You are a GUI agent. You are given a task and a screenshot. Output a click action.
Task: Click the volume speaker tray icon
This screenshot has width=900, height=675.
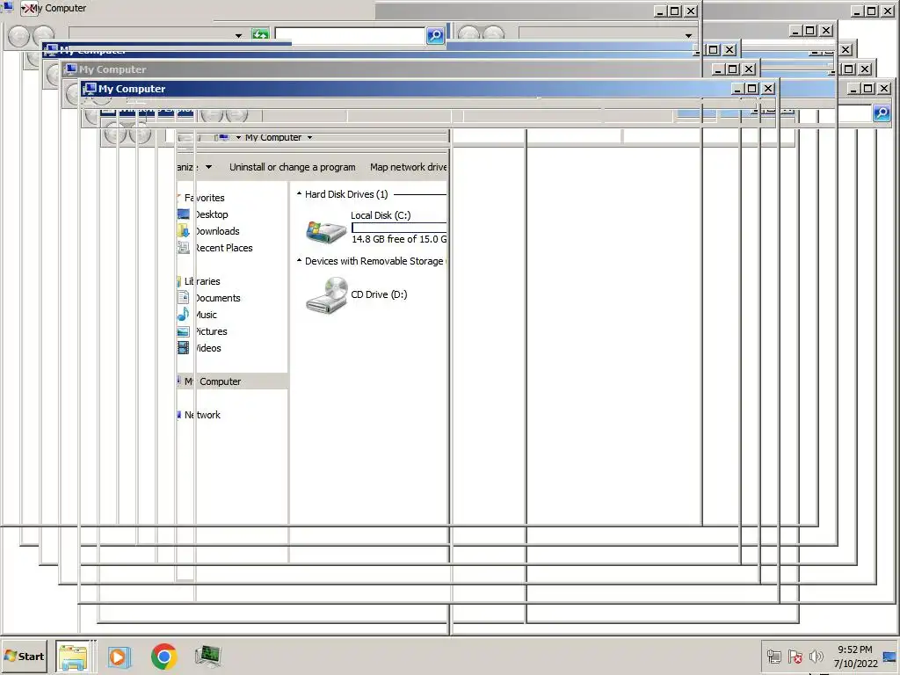coord(816,656)
